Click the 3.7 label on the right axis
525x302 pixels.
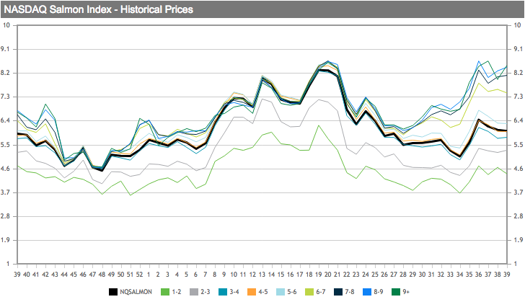tap(519, 192)
